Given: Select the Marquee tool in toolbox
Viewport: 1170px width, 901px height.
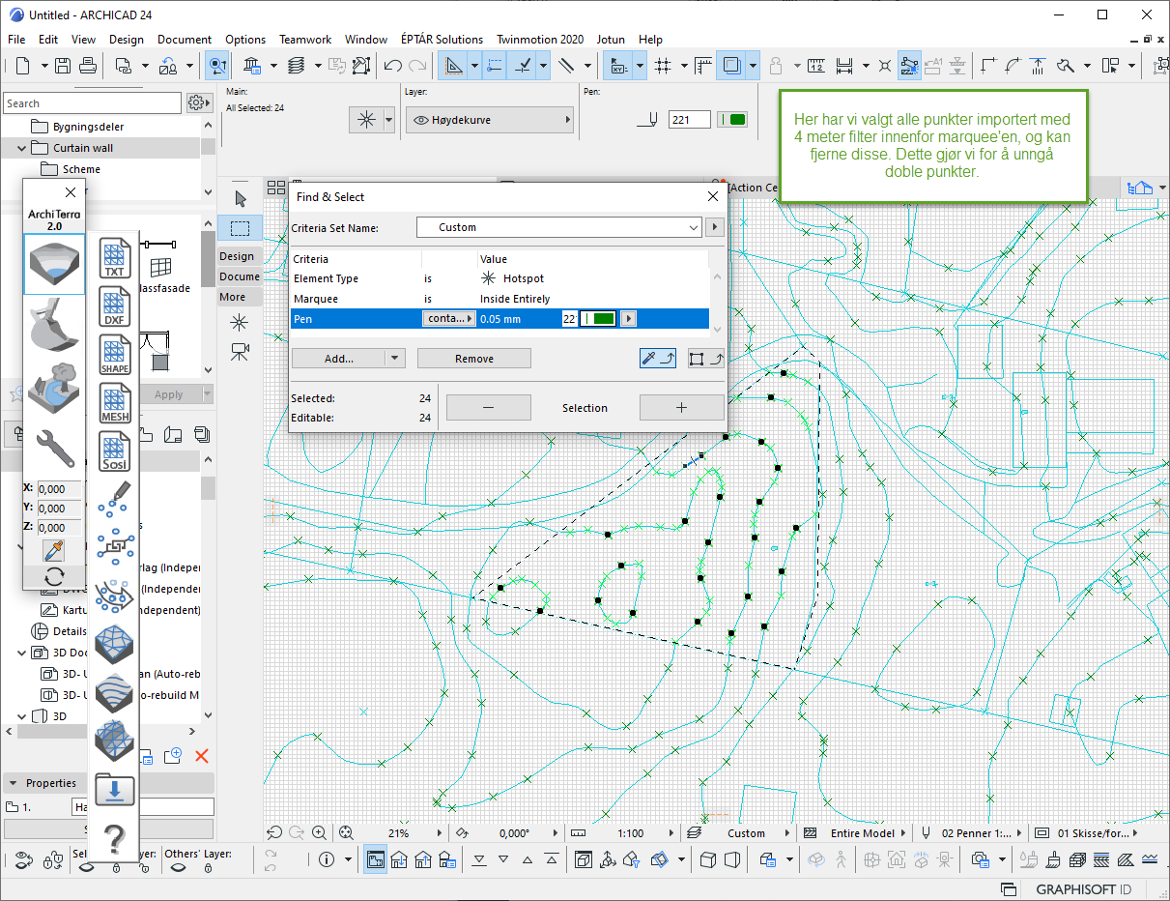Looking at the screenshot, I should 241,228.
